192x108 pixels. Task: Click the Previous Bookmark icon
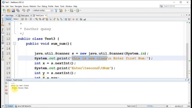point(55,19)
